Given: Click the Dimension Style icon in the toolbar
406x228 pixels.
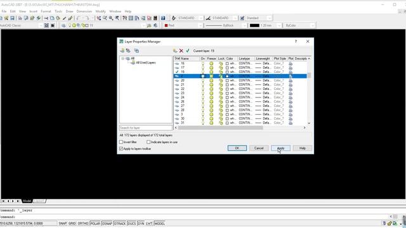Looking at the screenshot, I should coord(208,18).
